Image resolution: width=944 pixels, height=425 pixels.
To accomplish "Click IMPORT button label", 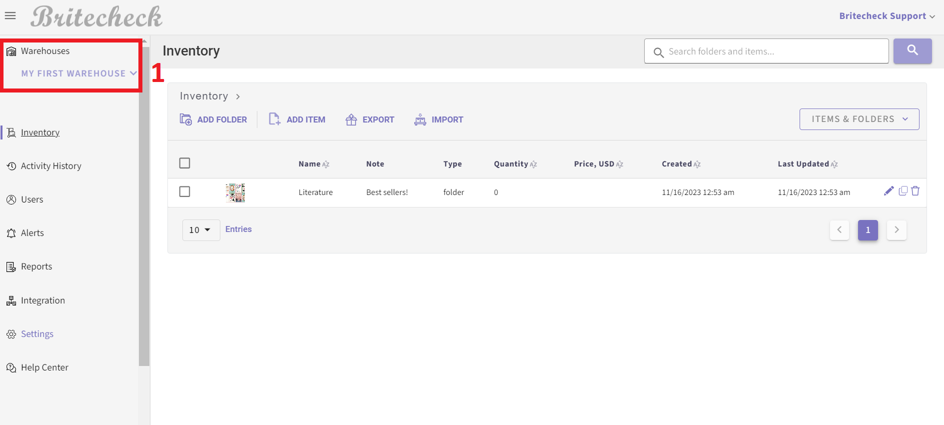I will click(447, 119).
